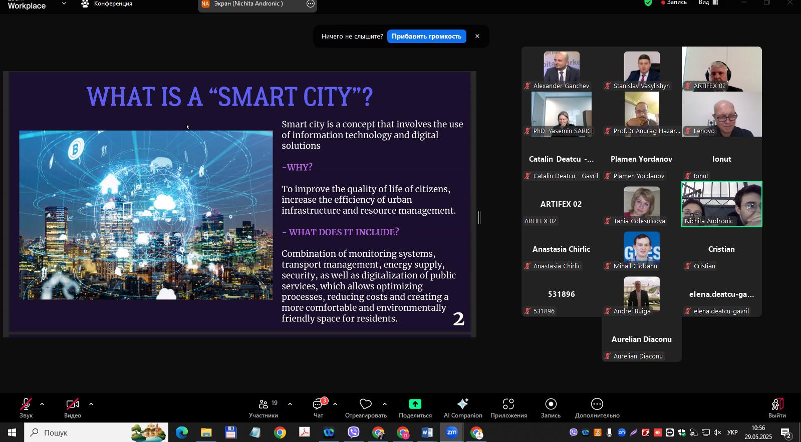Open the Вид view menu
The image size is (801, 442).
pos(709,3)
